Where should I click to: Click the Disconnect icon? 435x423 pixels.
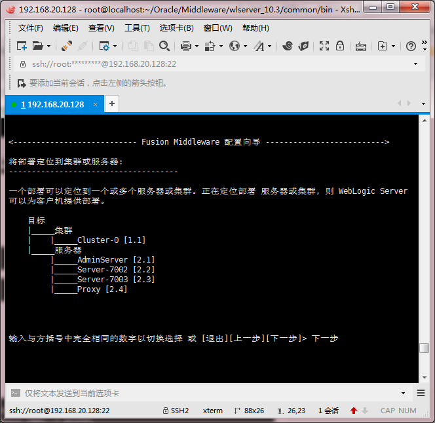(83, 46)
